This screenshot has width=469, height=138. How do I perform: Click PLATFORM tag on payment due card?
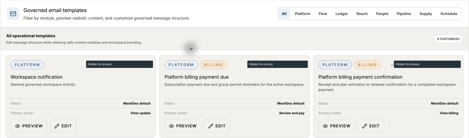click(181, 65)
